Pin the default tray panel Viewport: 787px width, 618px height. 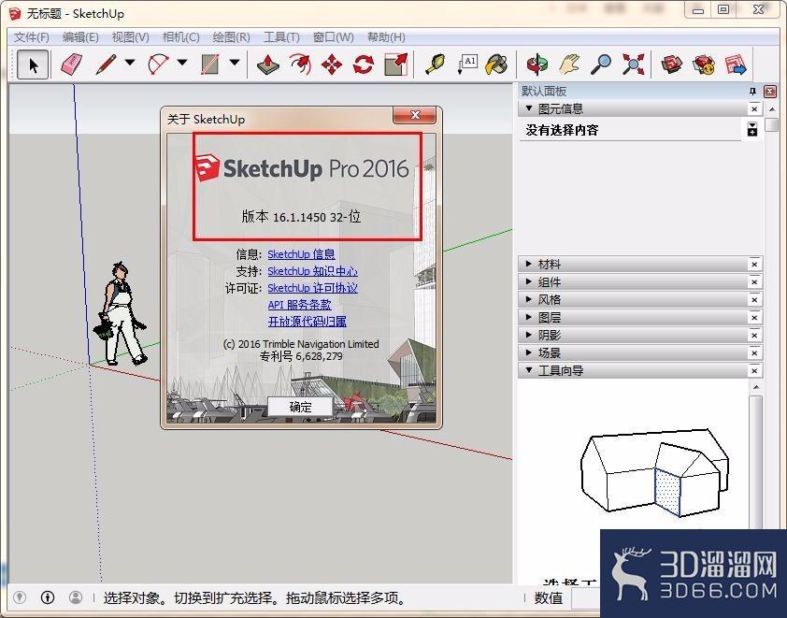click(752, 92)
